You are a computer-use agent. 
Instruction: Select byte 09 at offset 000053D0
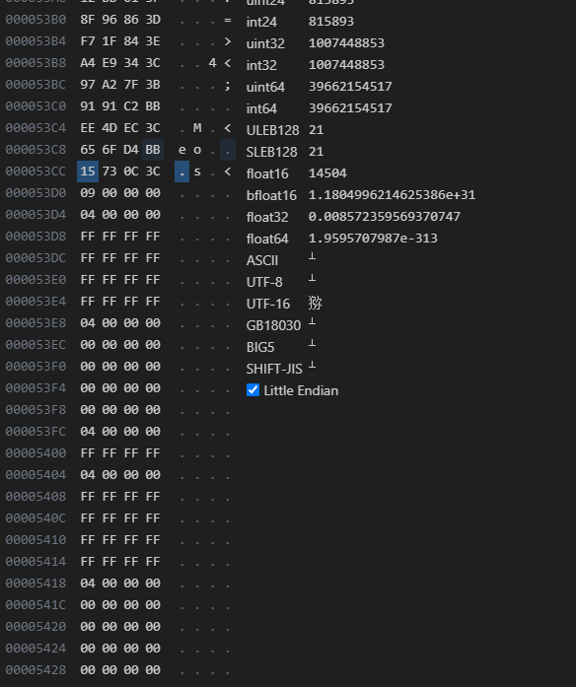point(88,193)
